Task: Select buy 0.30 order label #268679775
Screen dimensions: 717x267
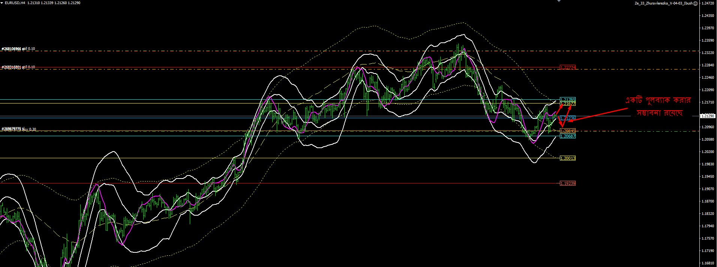Action: coord(19,129)
